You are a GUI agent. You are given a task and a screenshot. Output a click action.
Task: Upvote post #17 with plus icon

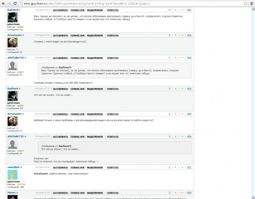[x=176, y=167]
